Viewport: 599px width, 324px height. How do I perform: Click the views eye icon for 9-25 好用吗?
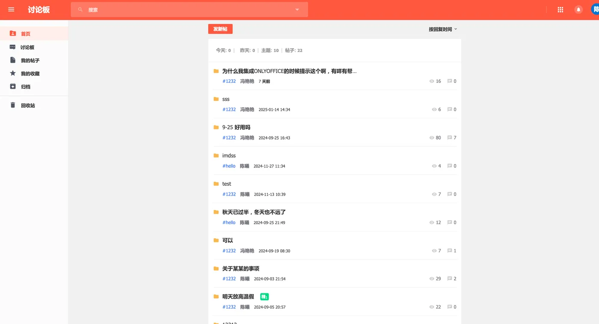point(432,138)
